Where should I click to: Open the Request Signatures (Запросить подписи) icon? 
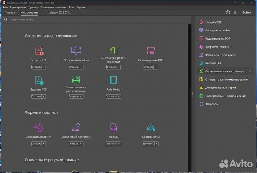click(x=39, y=127)
